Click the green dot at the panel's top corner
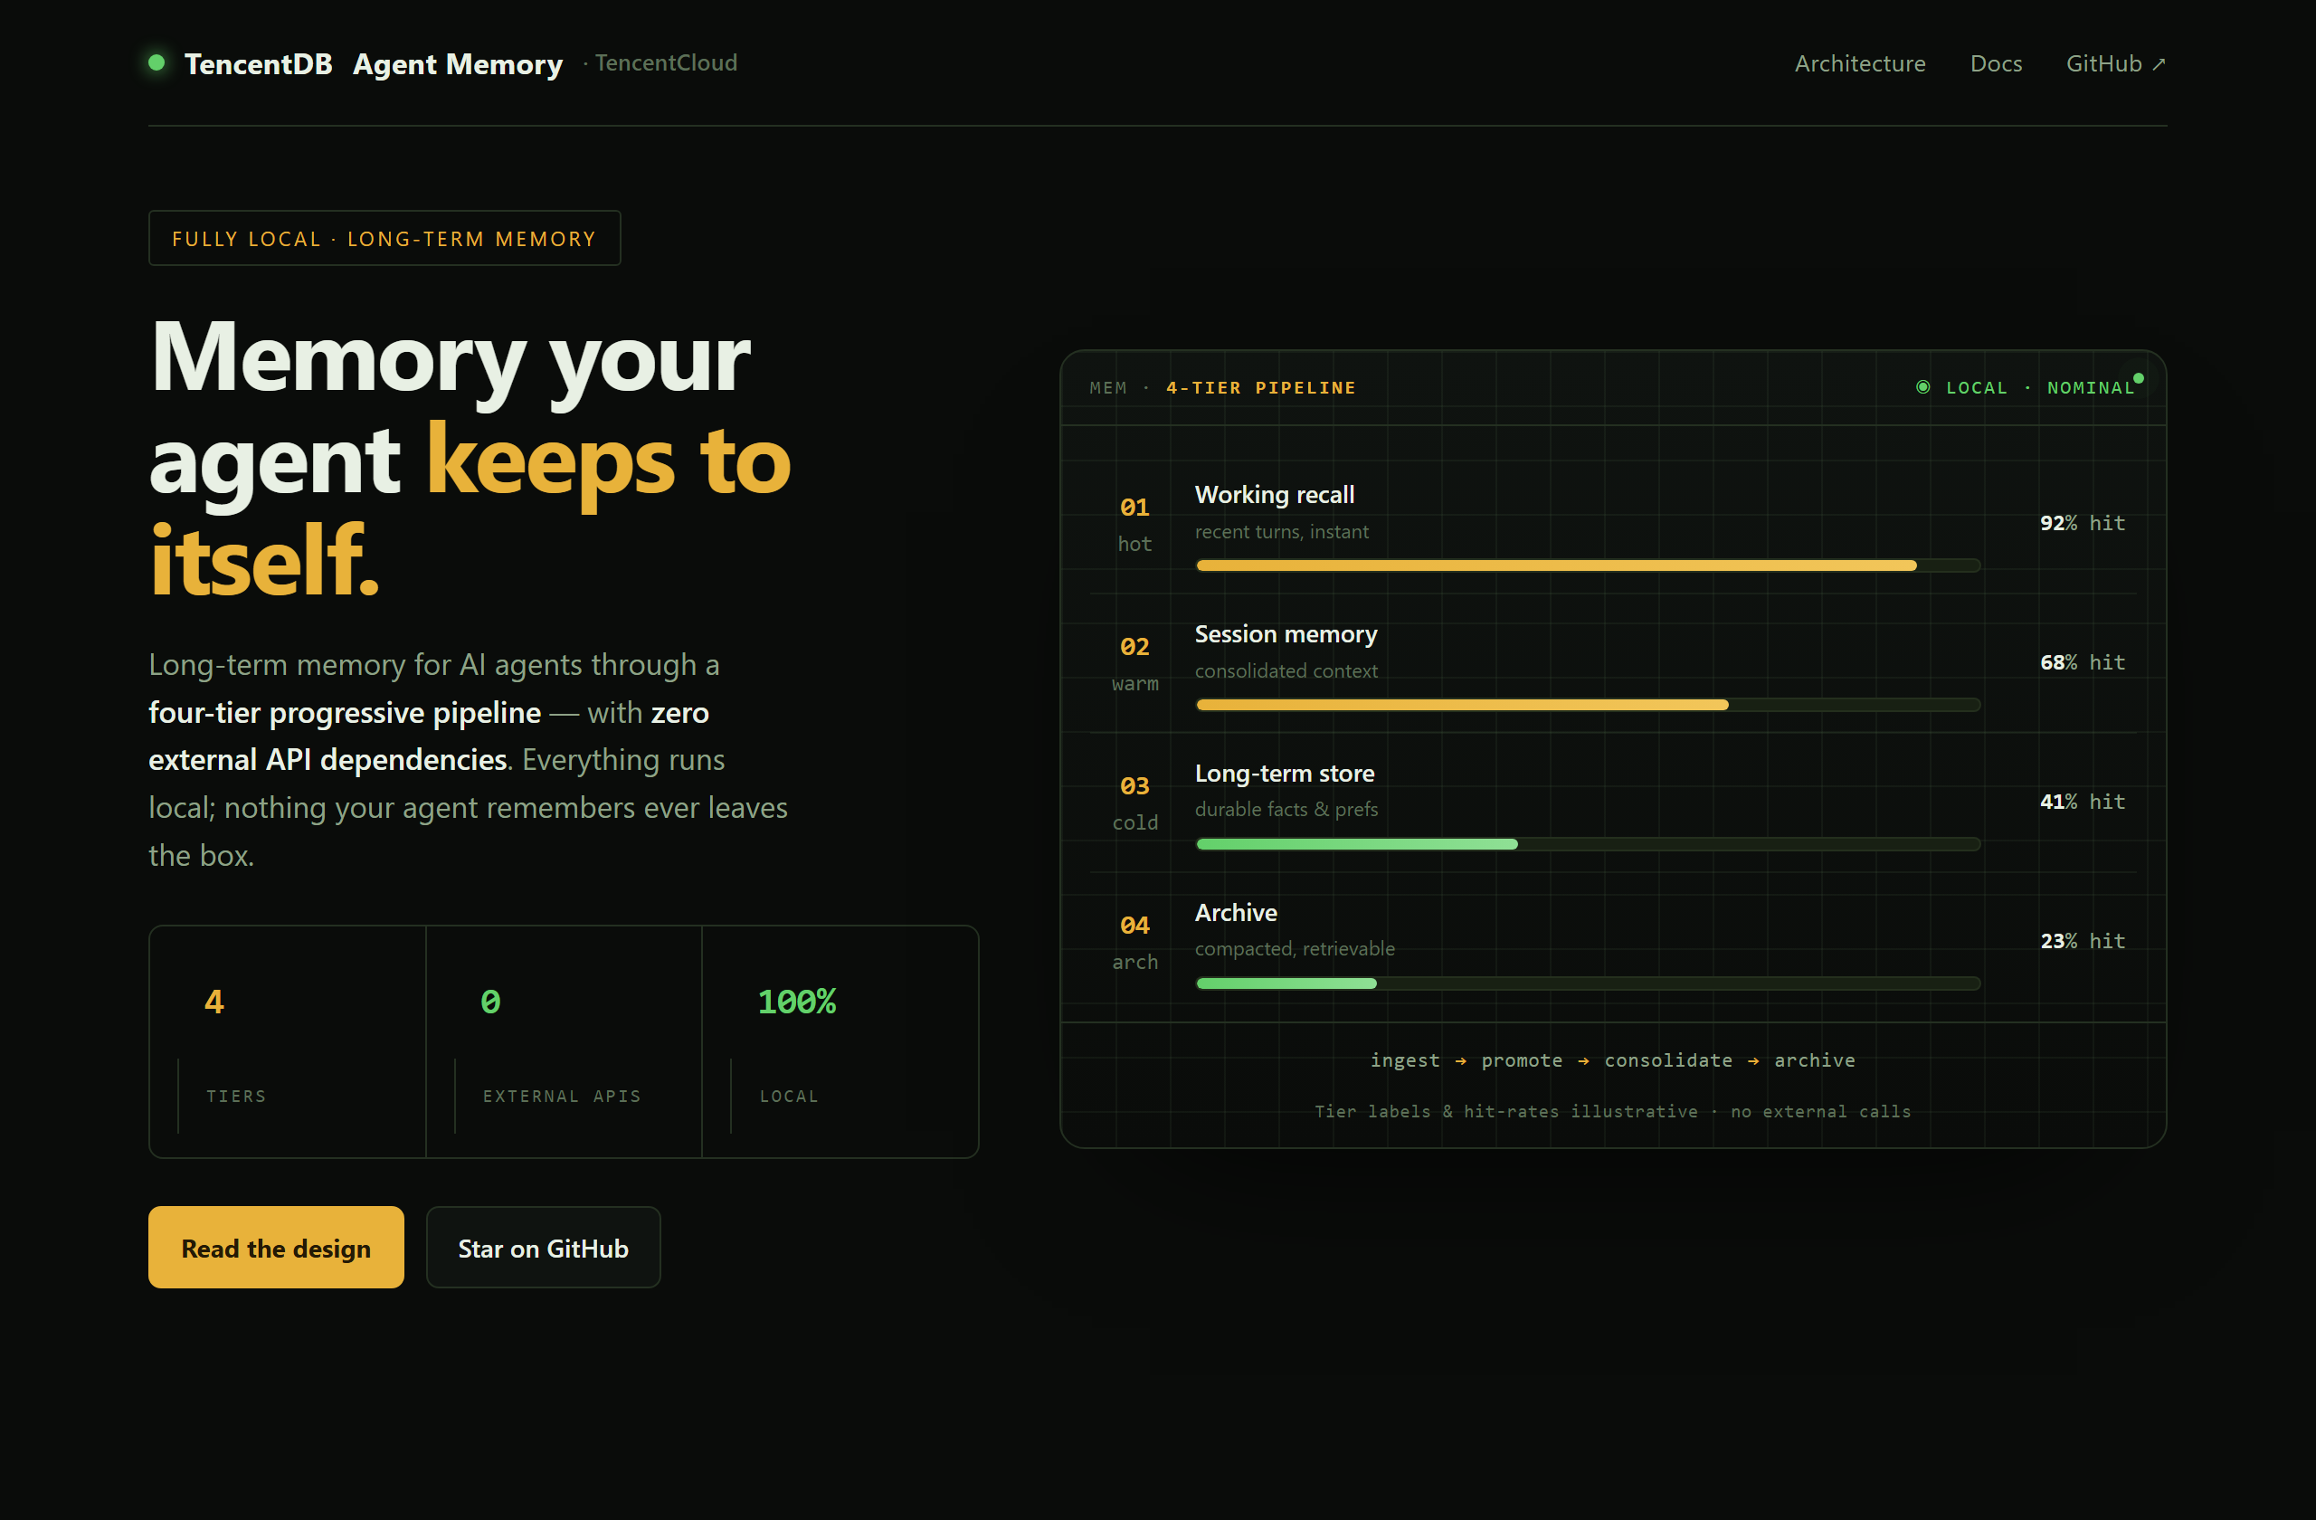Viewport: 2316px width, 1520px height. (2139, 378)
